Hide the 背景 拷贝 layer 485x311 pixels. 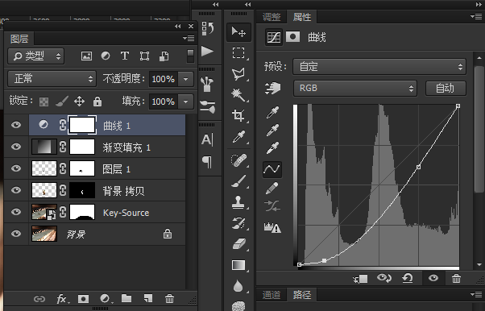click(x=16, y=190)
